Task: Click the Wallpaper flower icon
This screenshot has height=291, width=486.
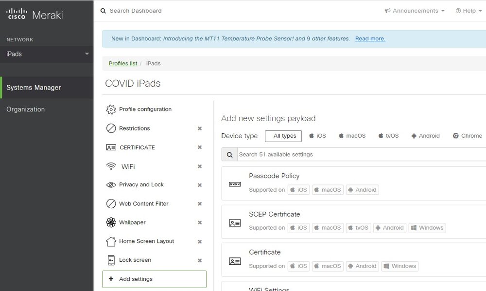Action: (111, 222)
